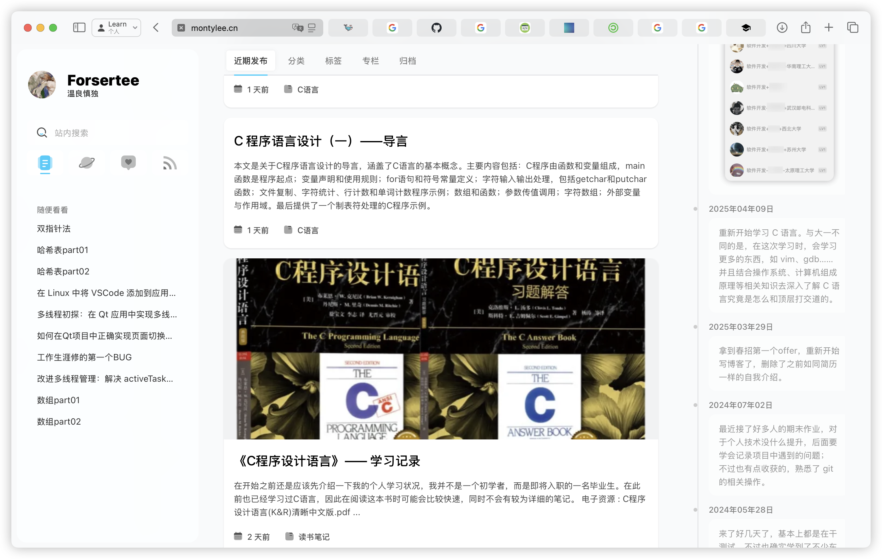Show Safari downloads
This screenshot has height=559, width=882.
click(782, 28)
